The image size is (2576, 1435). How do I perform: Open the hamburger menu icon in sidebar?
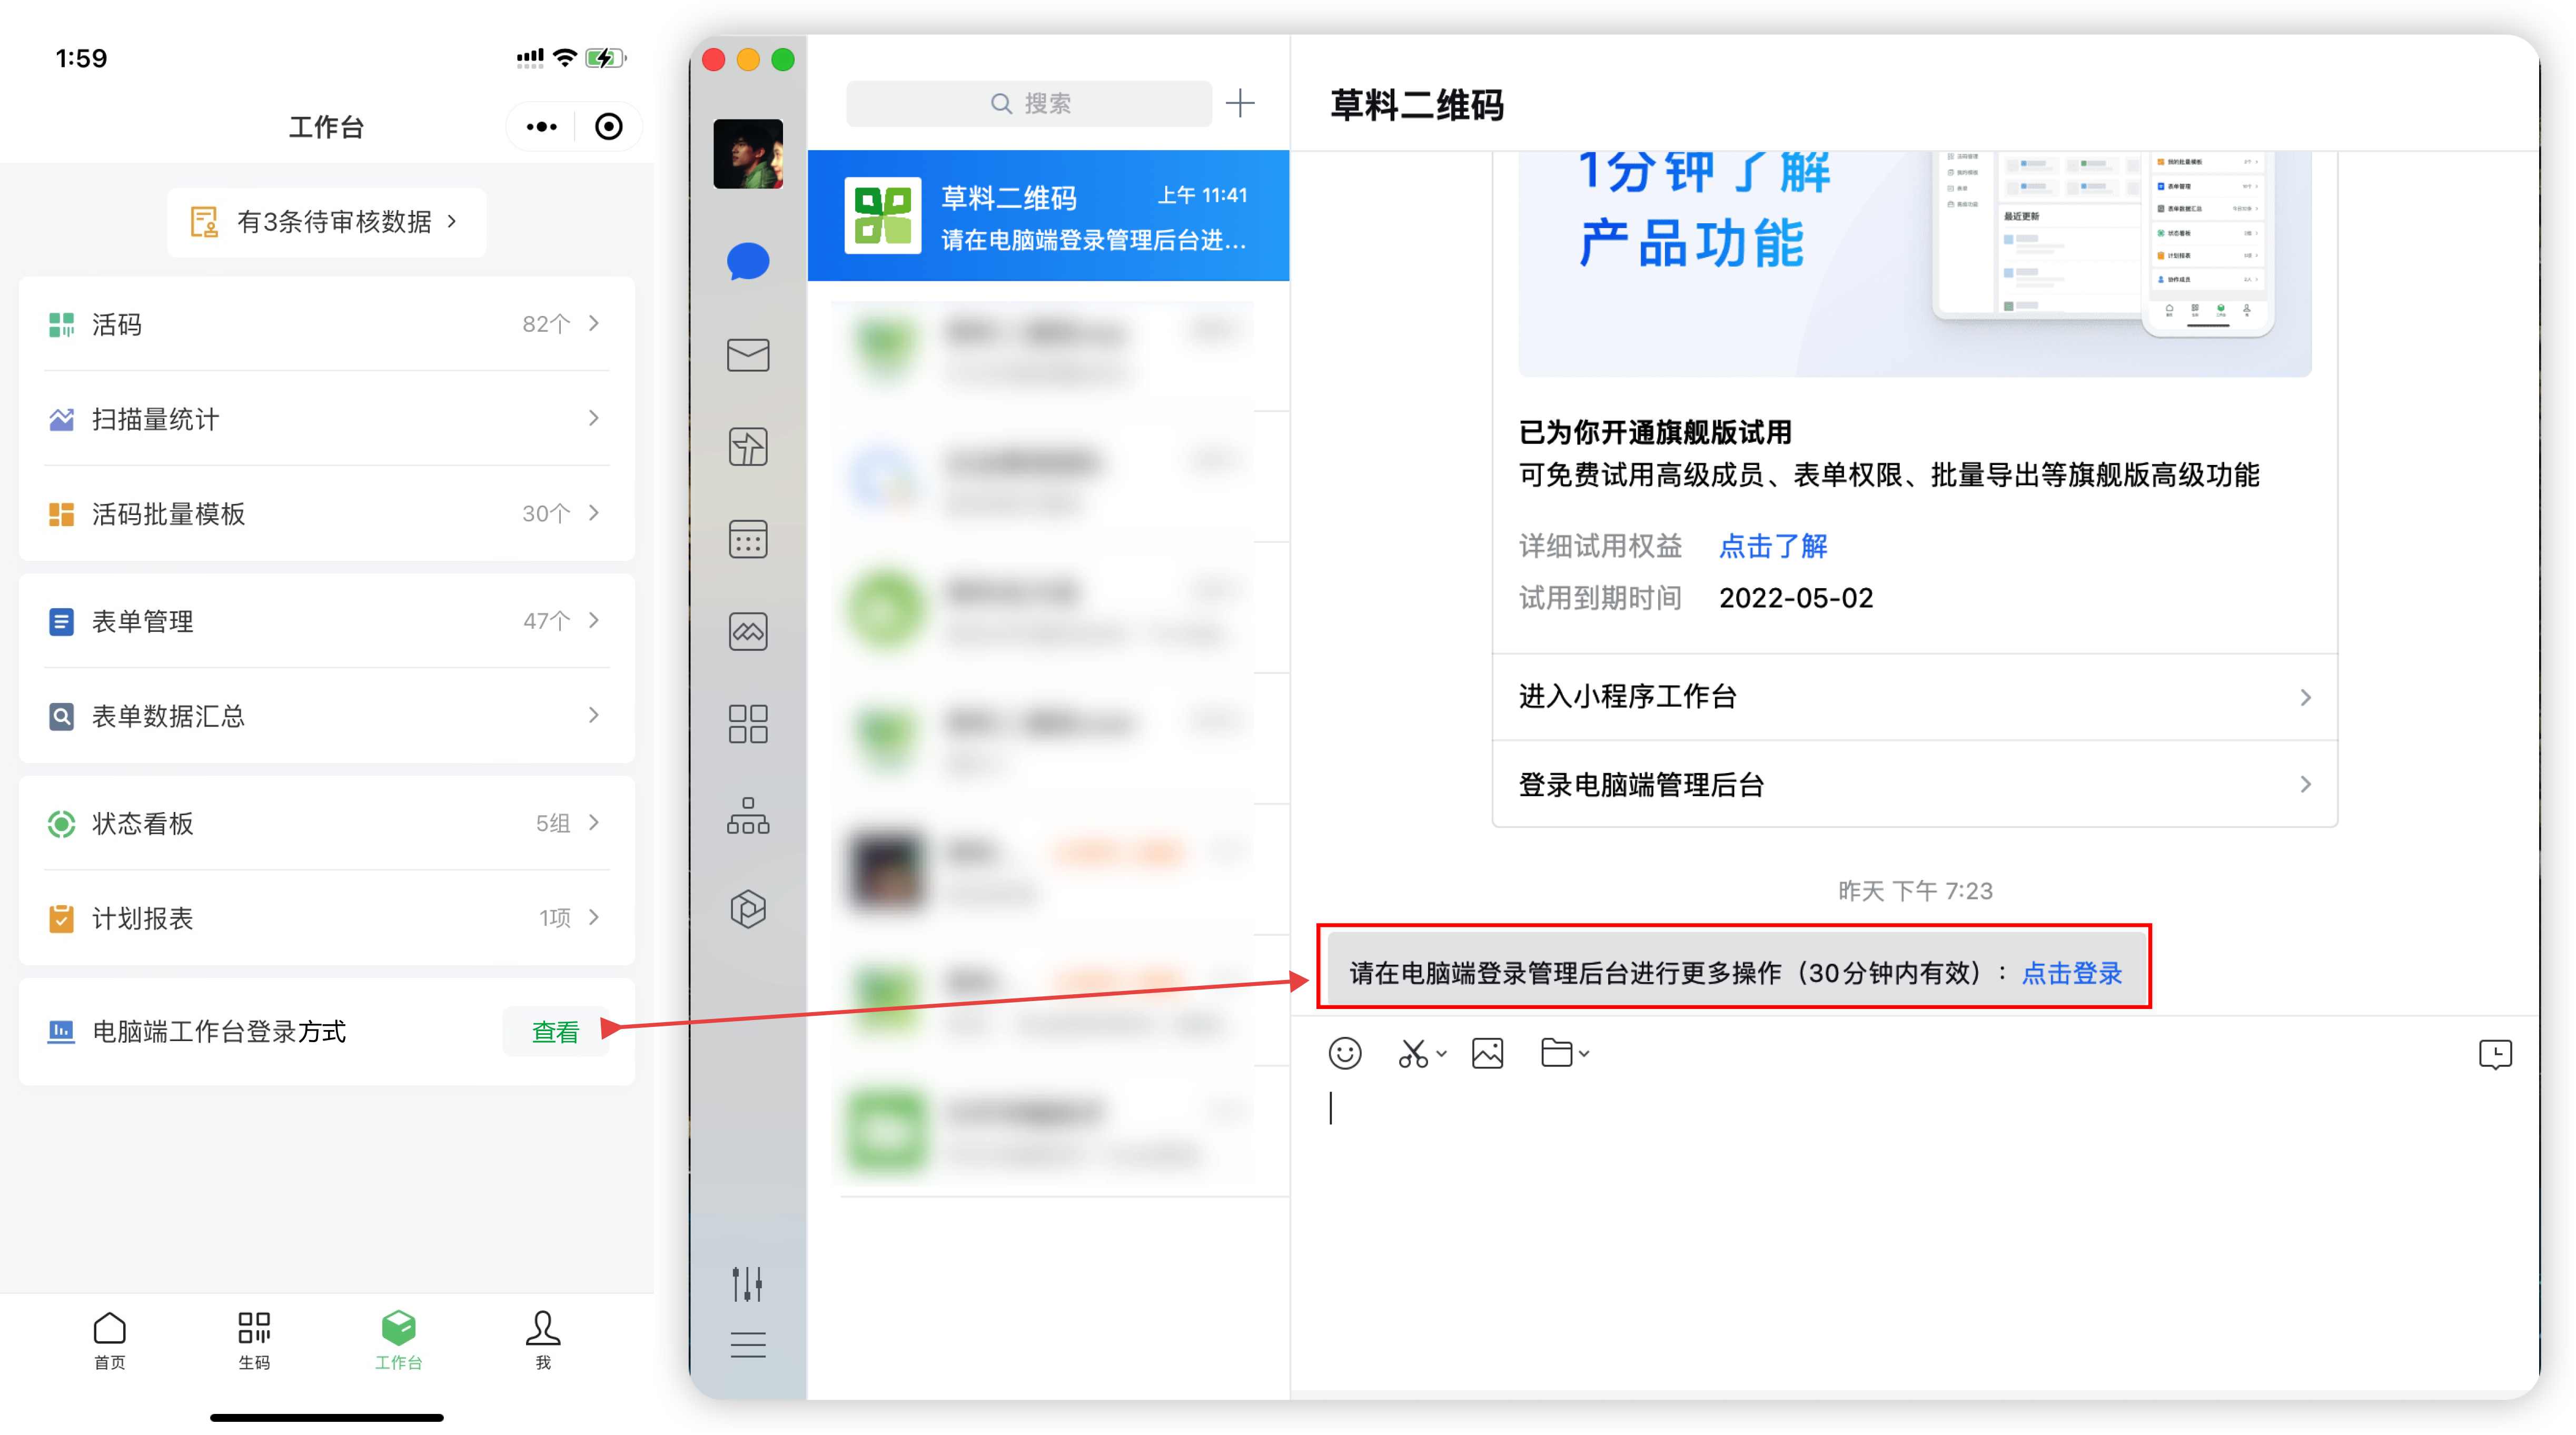pyautogui.click(x=748, y=1345)
